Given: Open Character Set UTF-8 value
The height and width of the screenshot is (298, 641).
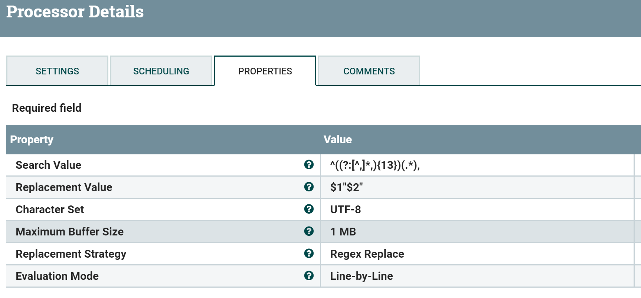Looking at the screenshot, I should point(345,210).
